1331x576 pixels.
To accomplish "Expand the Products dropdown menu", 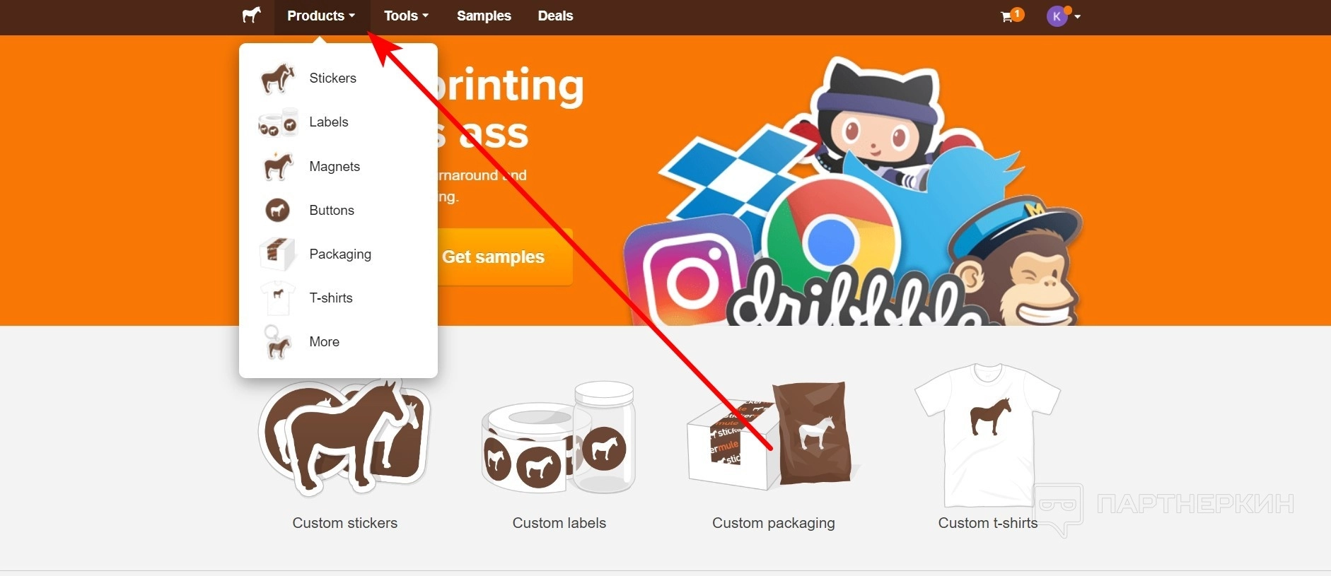I will coord(321,16).
